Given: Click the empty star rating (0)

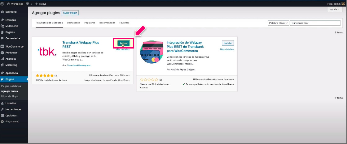Looking at the screenshot, I should pyautogui.click(x=149, y=79).
